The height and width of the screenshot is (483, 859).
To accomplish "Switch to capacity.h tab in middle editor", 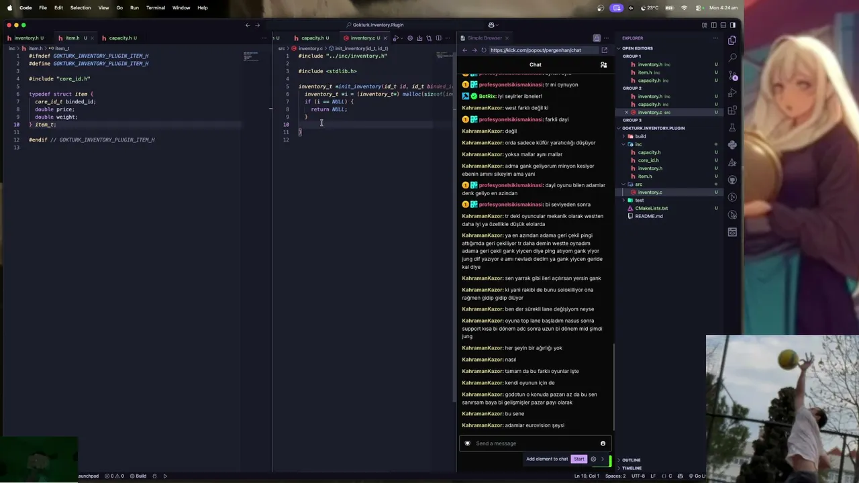I will (314, 38).
